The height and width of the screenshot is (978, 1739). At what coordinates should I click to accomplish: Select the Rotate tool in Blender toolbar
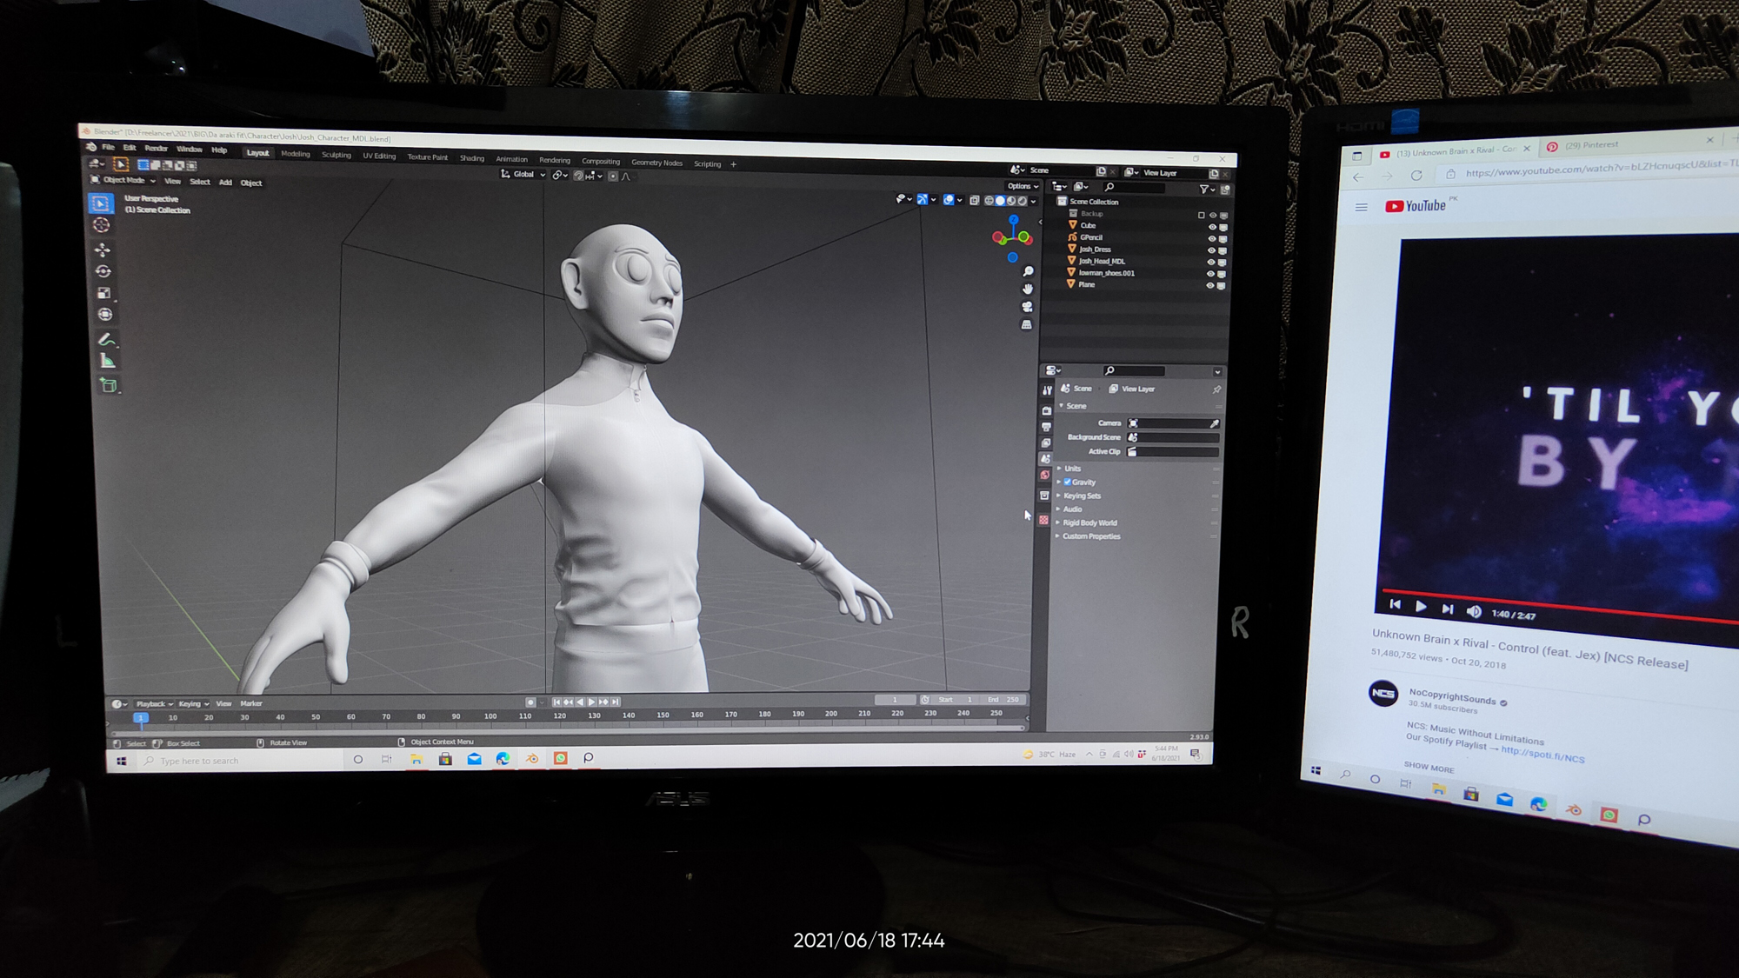click(x=103, y=271)
